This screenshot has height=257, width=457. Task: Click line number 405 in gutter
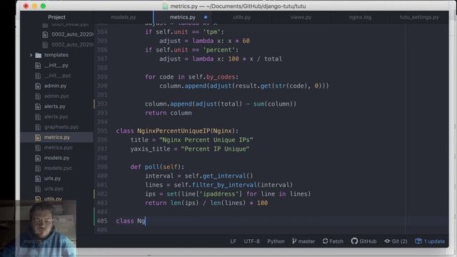(102, 221)
